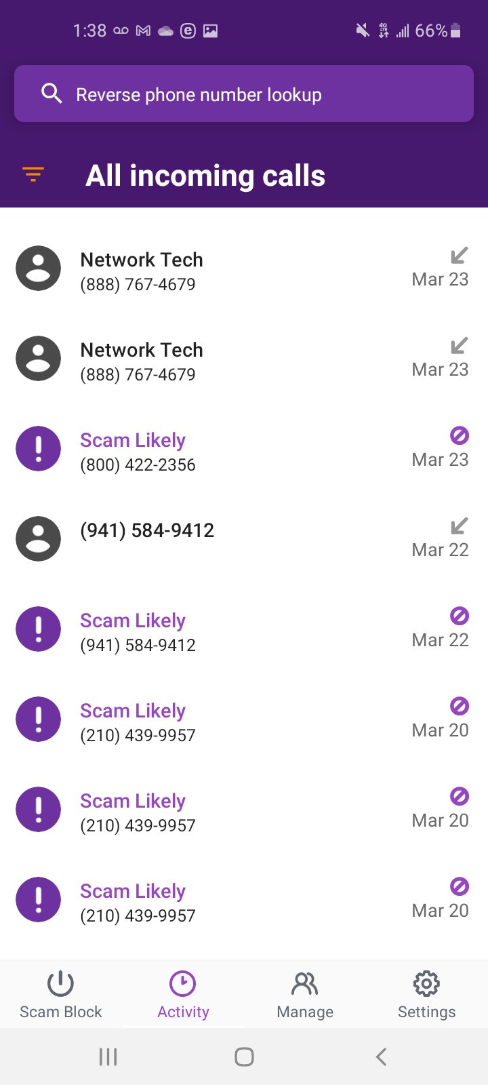488x1085 pixels.
Task: Tap the incoming call arrow for (941) 584-9412
Action: [460, 526]
